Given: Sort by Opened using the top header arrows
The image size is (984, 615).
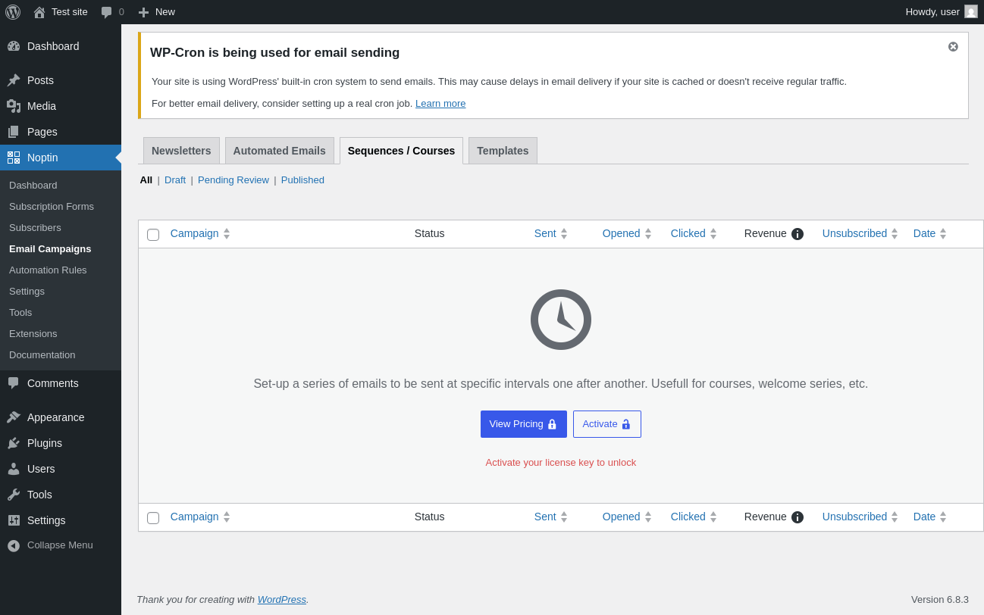Looking at the screenshot, I should 648,234.
